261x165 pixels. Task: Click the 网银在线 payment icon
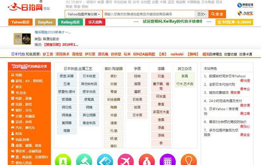click(245, 5)
